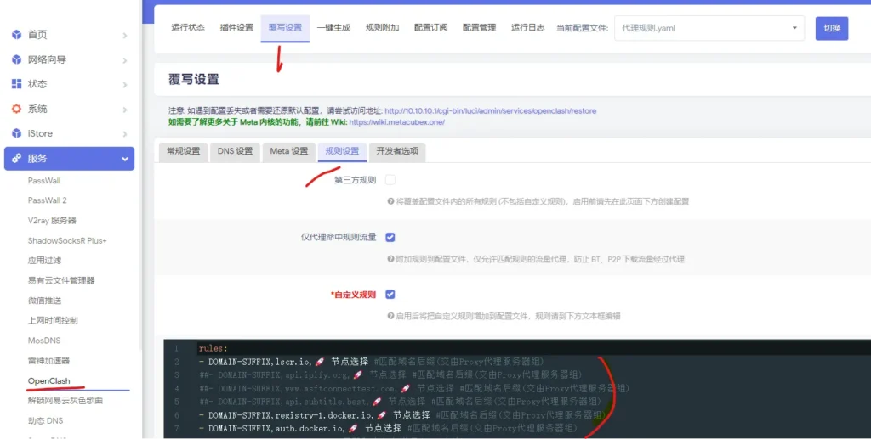The height and width of the screenshot is (439, 871).
Task: Open the 一键生成 tab
Action: tap(333, 27)
